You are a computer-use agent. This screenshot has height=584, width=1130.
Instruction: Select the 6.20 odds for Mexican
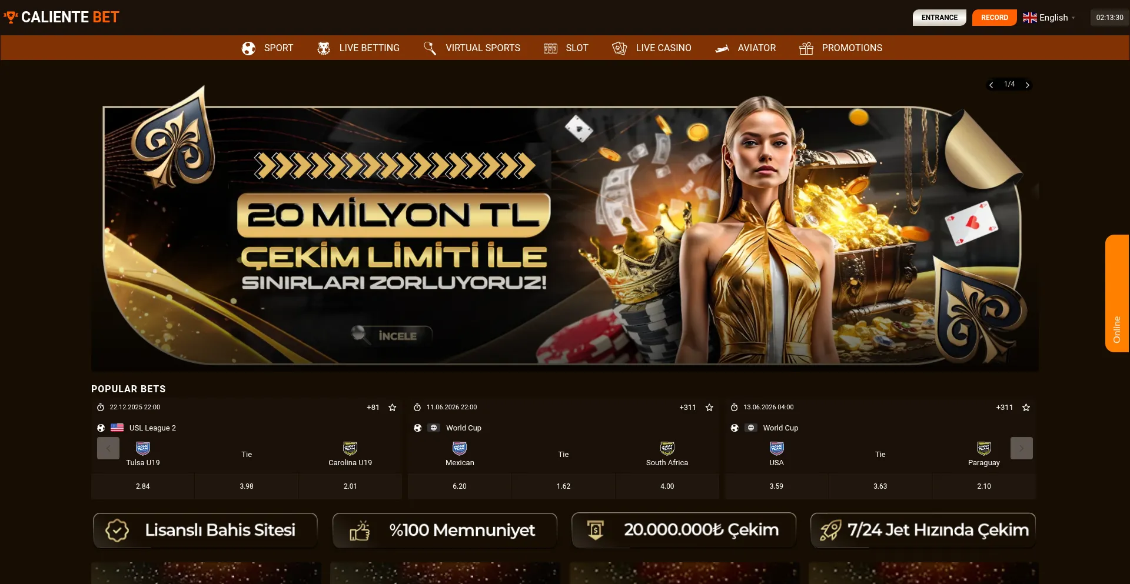coord(460,486)
